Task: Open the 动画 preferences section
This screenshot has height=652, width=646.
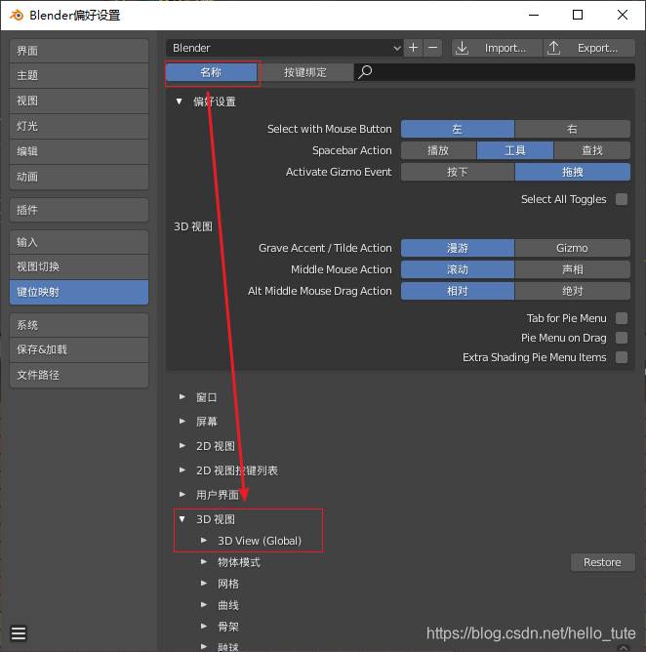Action: pyautogui.click(x=79, y=177)
